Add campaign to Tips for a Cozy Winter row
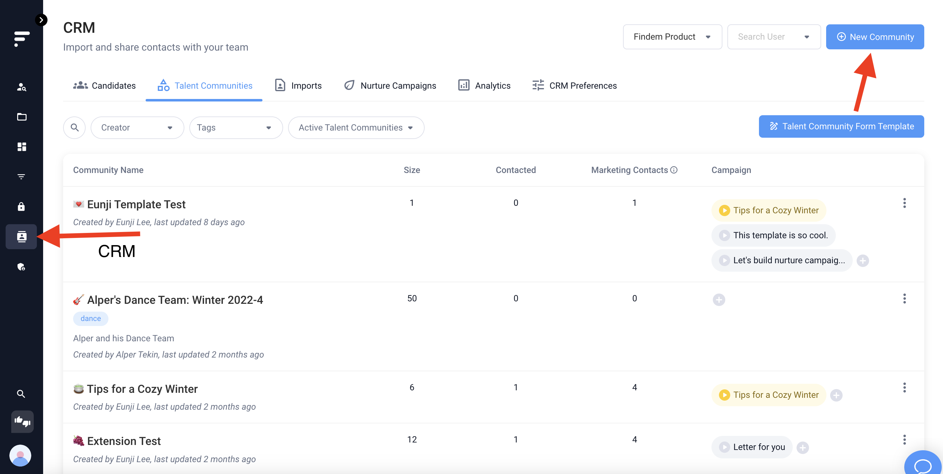The height and width of the screenshot is (474, 943). [x=836, y=395]
